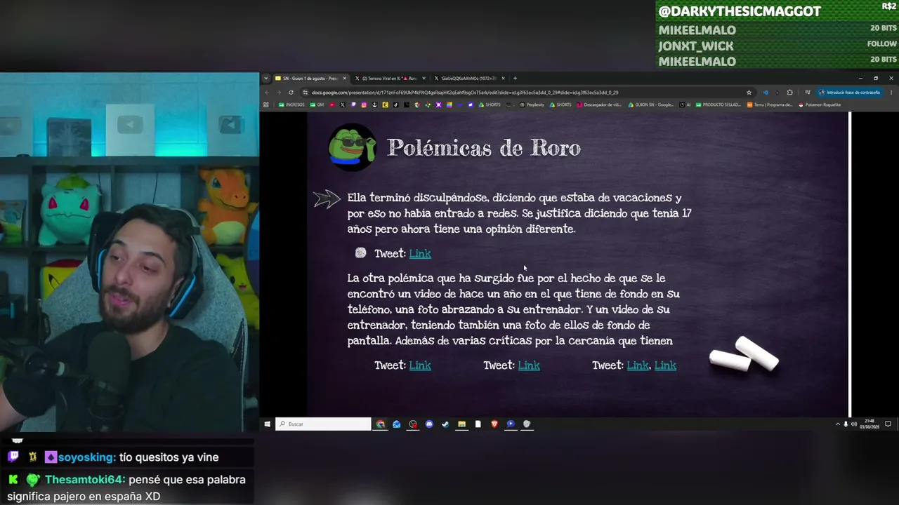Open the bookmarks bar apps grid

[x=265, y=105]
